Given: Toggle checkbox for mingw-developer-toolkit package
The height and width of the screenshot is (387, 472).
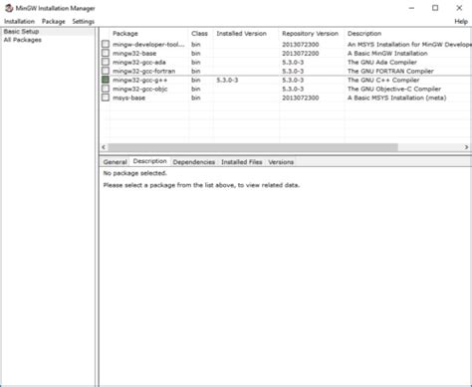Looking at the screenshot, I should 106,44.
